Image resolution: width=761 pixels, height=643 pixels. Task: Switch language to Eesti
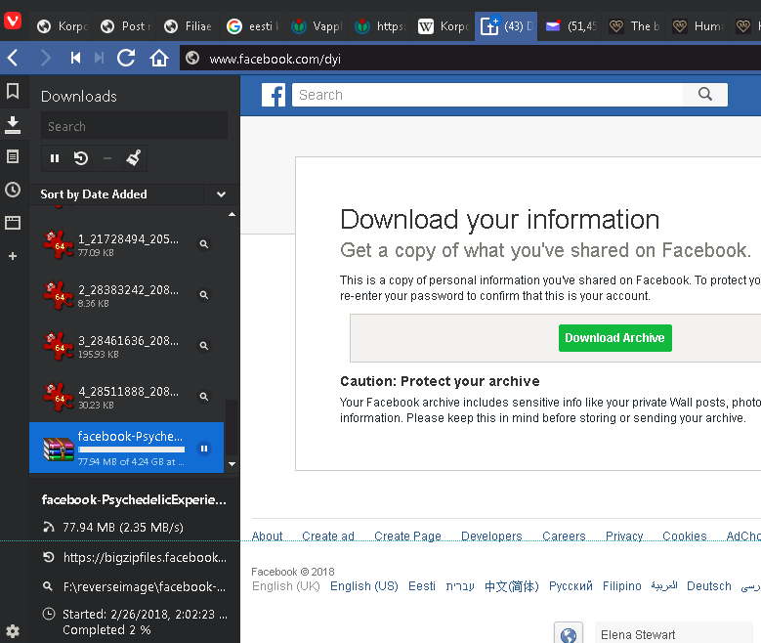422,586
